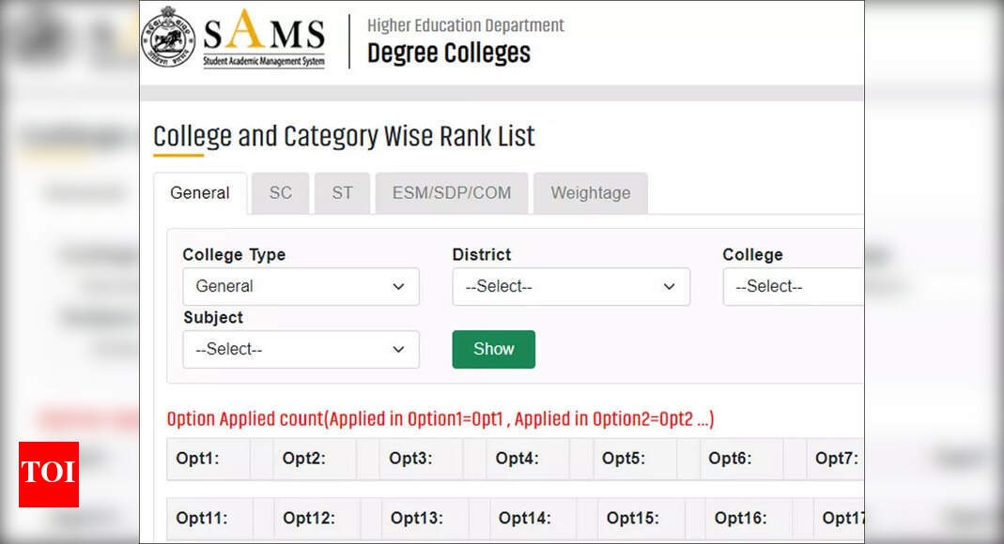Click the Opt15: count cell
This screenshot has width=1004, height=544.
coord(641,519)
